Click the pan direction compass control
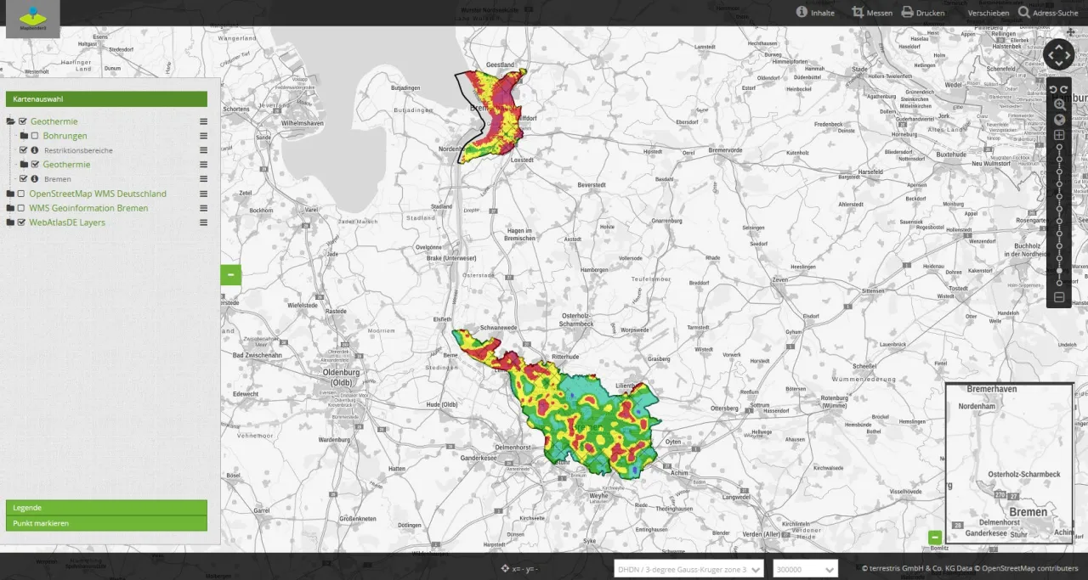 point(1058,54)
